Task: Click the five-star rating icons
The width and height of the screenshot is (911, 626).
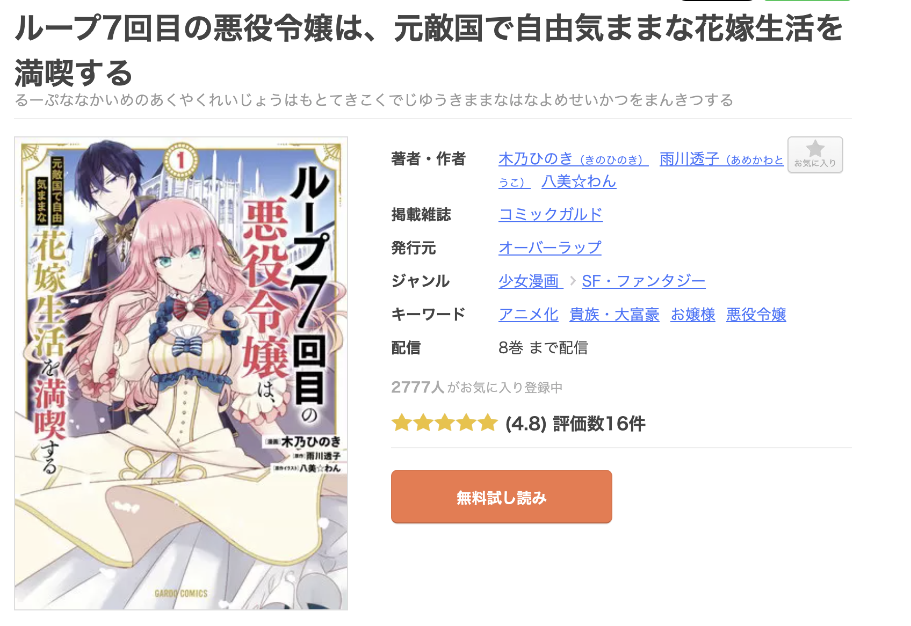Action: (x=445, y=423)
